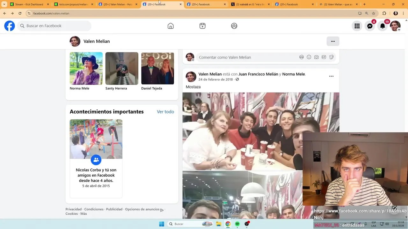
Task: Click the Comentar como Valen Melian field
Action: (247, 57)
